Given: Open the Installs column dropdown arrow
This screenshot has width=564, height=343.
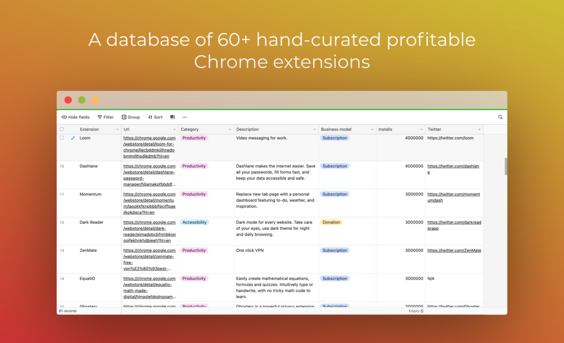Looking at the screenshot, I should click(421, 130).
